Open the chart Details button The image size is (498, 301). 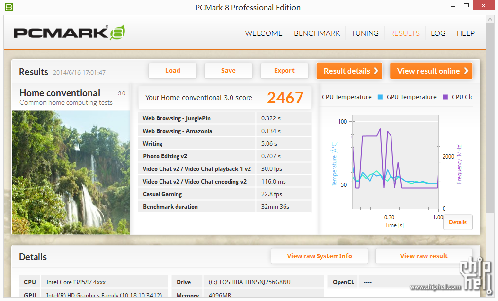click(458, 222)
